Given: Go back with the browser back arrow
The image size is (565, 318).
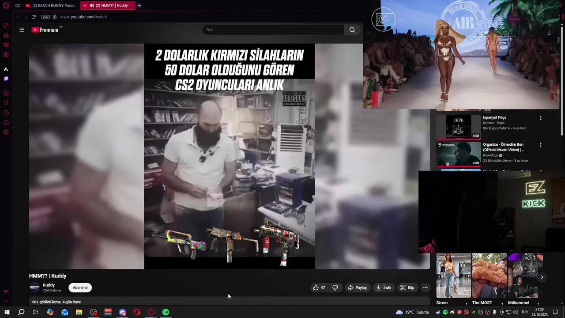Looking at the screenshot, I should click(18, 17).
